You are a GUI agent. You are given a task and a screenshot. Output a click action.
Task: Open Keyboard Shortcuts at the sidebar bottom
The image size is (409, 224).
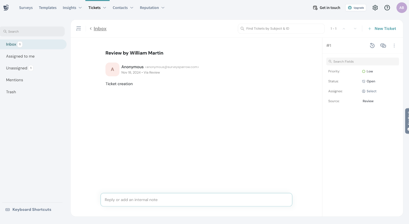click(x=32, y=209)
